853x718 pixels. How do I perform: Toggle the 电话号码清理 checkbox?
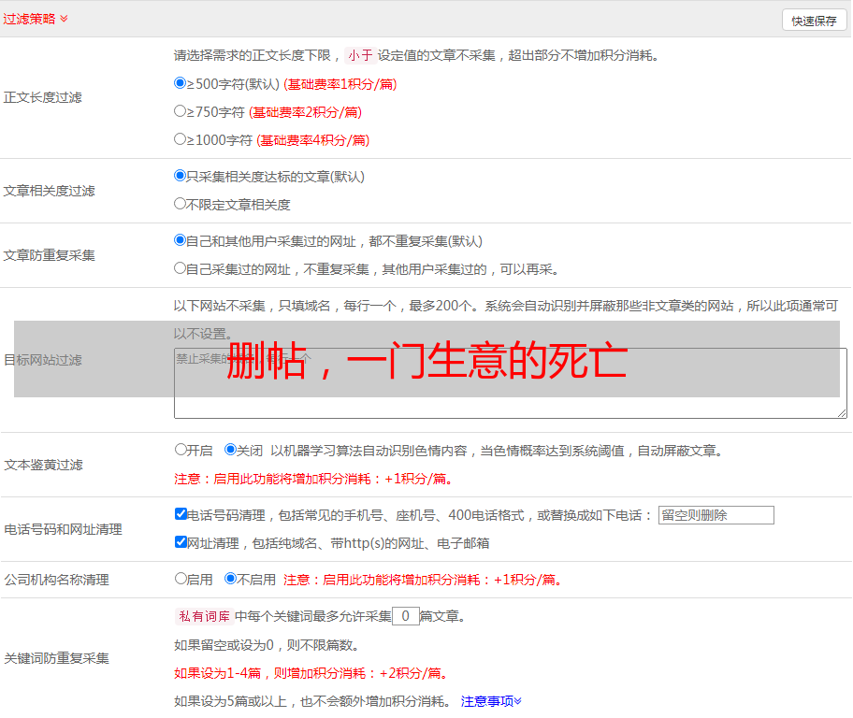[181, 514]
